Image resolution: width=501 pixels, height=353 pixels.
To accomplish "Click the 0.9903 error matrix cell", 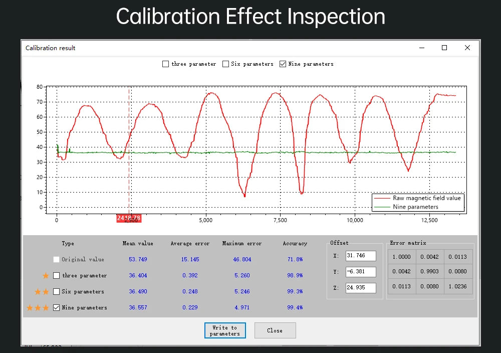I will (430, 271).
